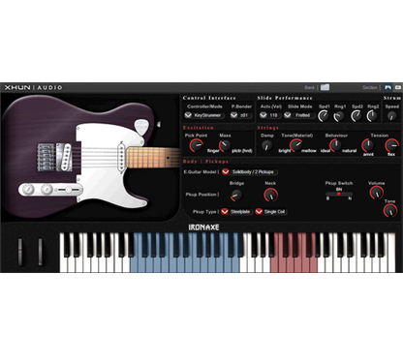Click the Neck pickup position knob
The height and width of the screenshot is (364, 403).
pyautogui.click(x=270, y=195)
